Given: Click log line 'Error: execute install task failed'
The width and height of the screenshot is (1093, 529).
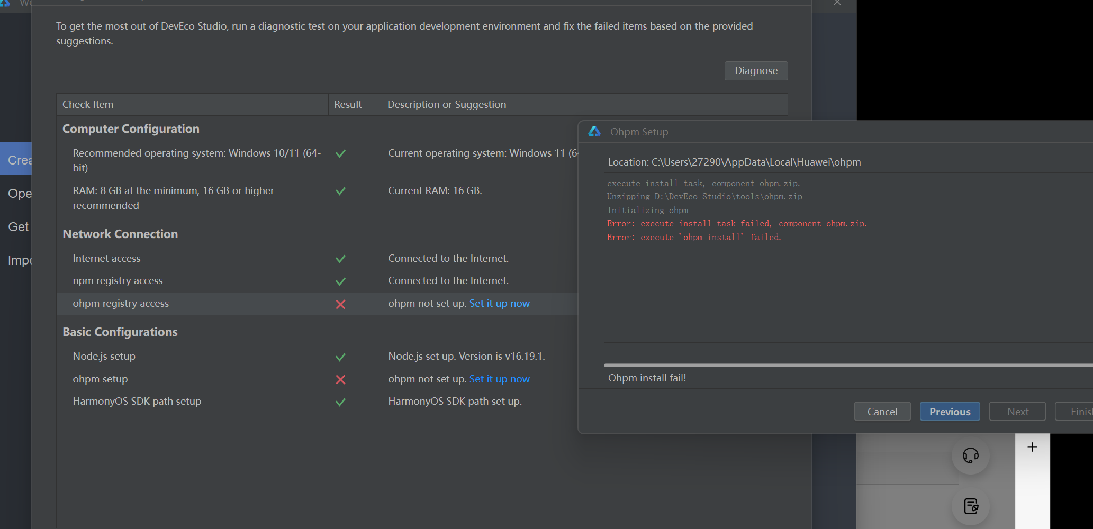Looking at the screenshot, I should point(737,224).
